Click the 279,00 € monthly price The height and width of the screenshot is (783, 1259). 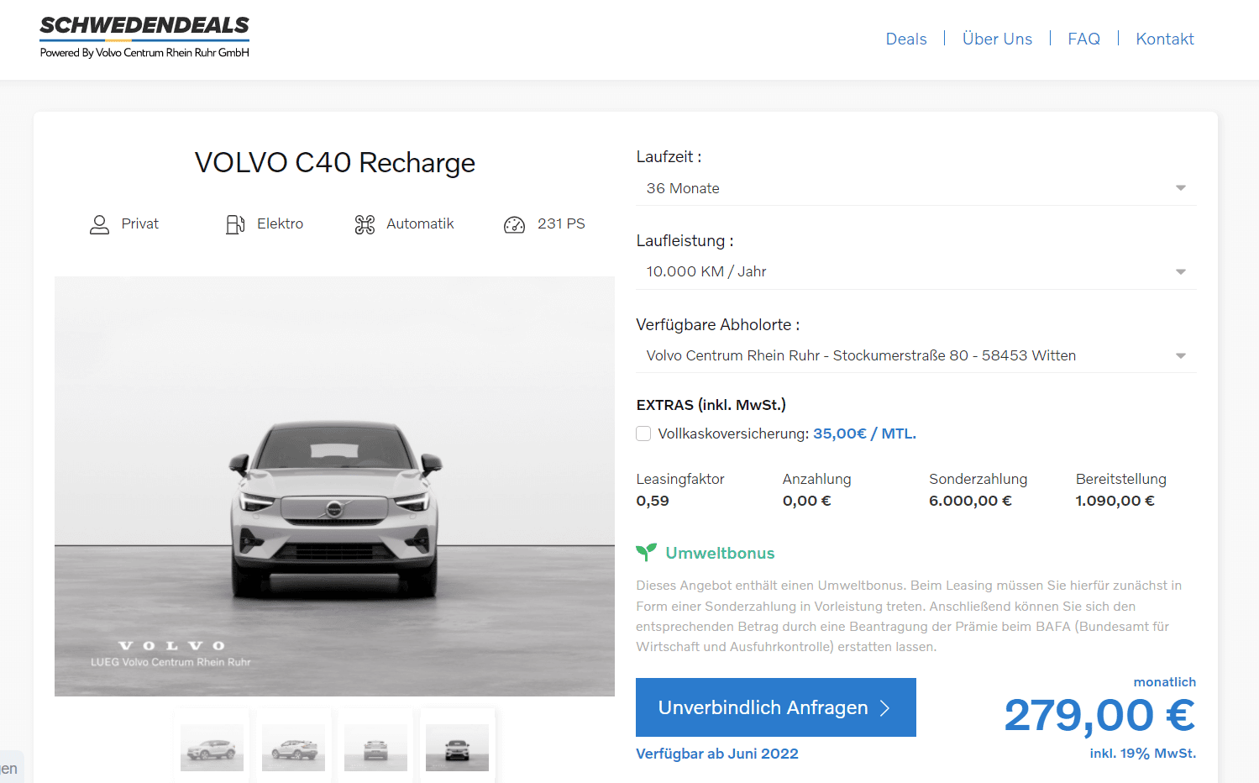click(1099, 716)
